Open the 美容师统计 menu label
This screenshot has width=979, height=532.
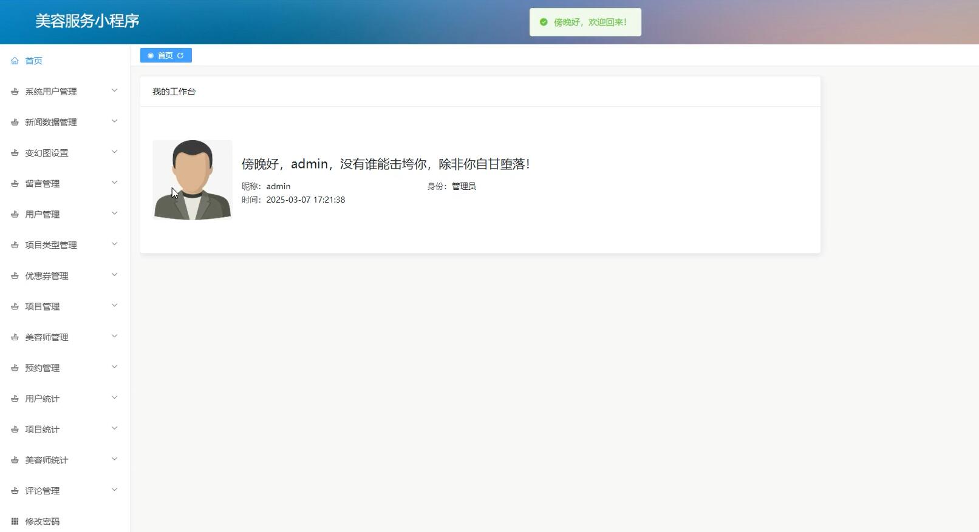point(47,460)
